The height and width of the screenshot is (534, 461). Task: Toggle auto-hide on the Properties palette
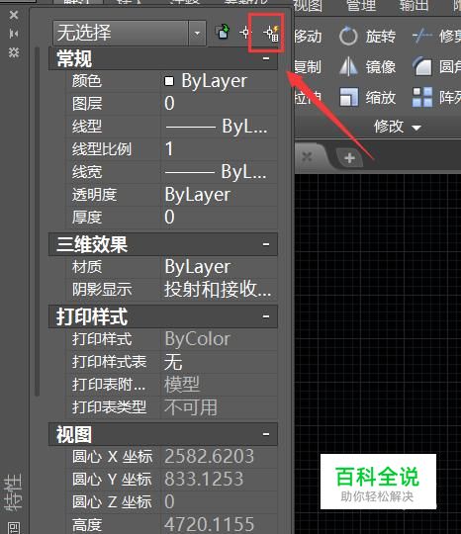click(14, 34)
